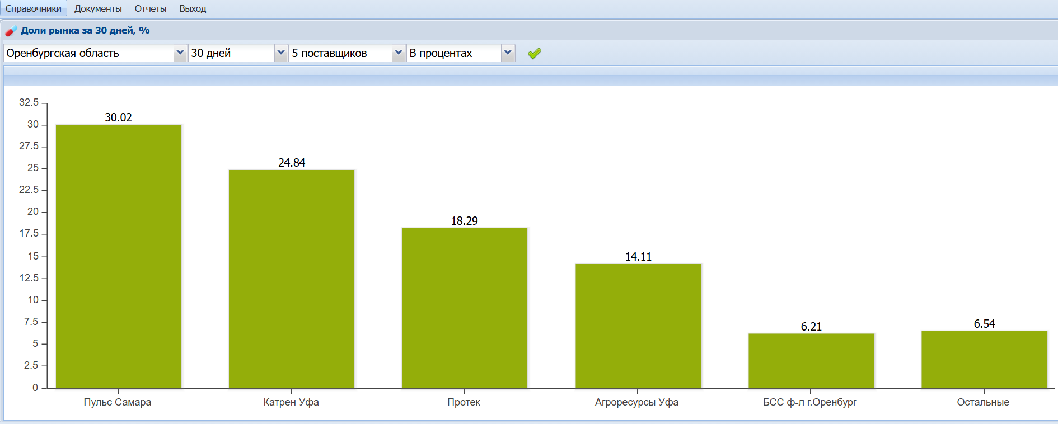The width and height of the screenshot is (1058, 424).
Task: Expand the В процентах dropdown arrow
Action: click(x=508, y=53)
